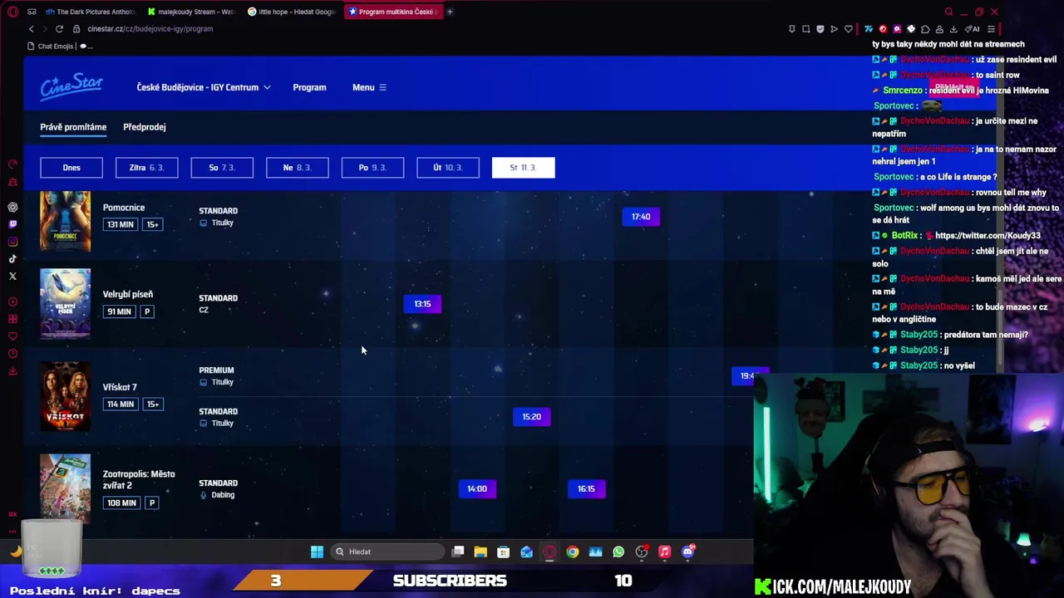Book the 15:20 Vřískot 7 standard showtime

[x=532, y=417]
